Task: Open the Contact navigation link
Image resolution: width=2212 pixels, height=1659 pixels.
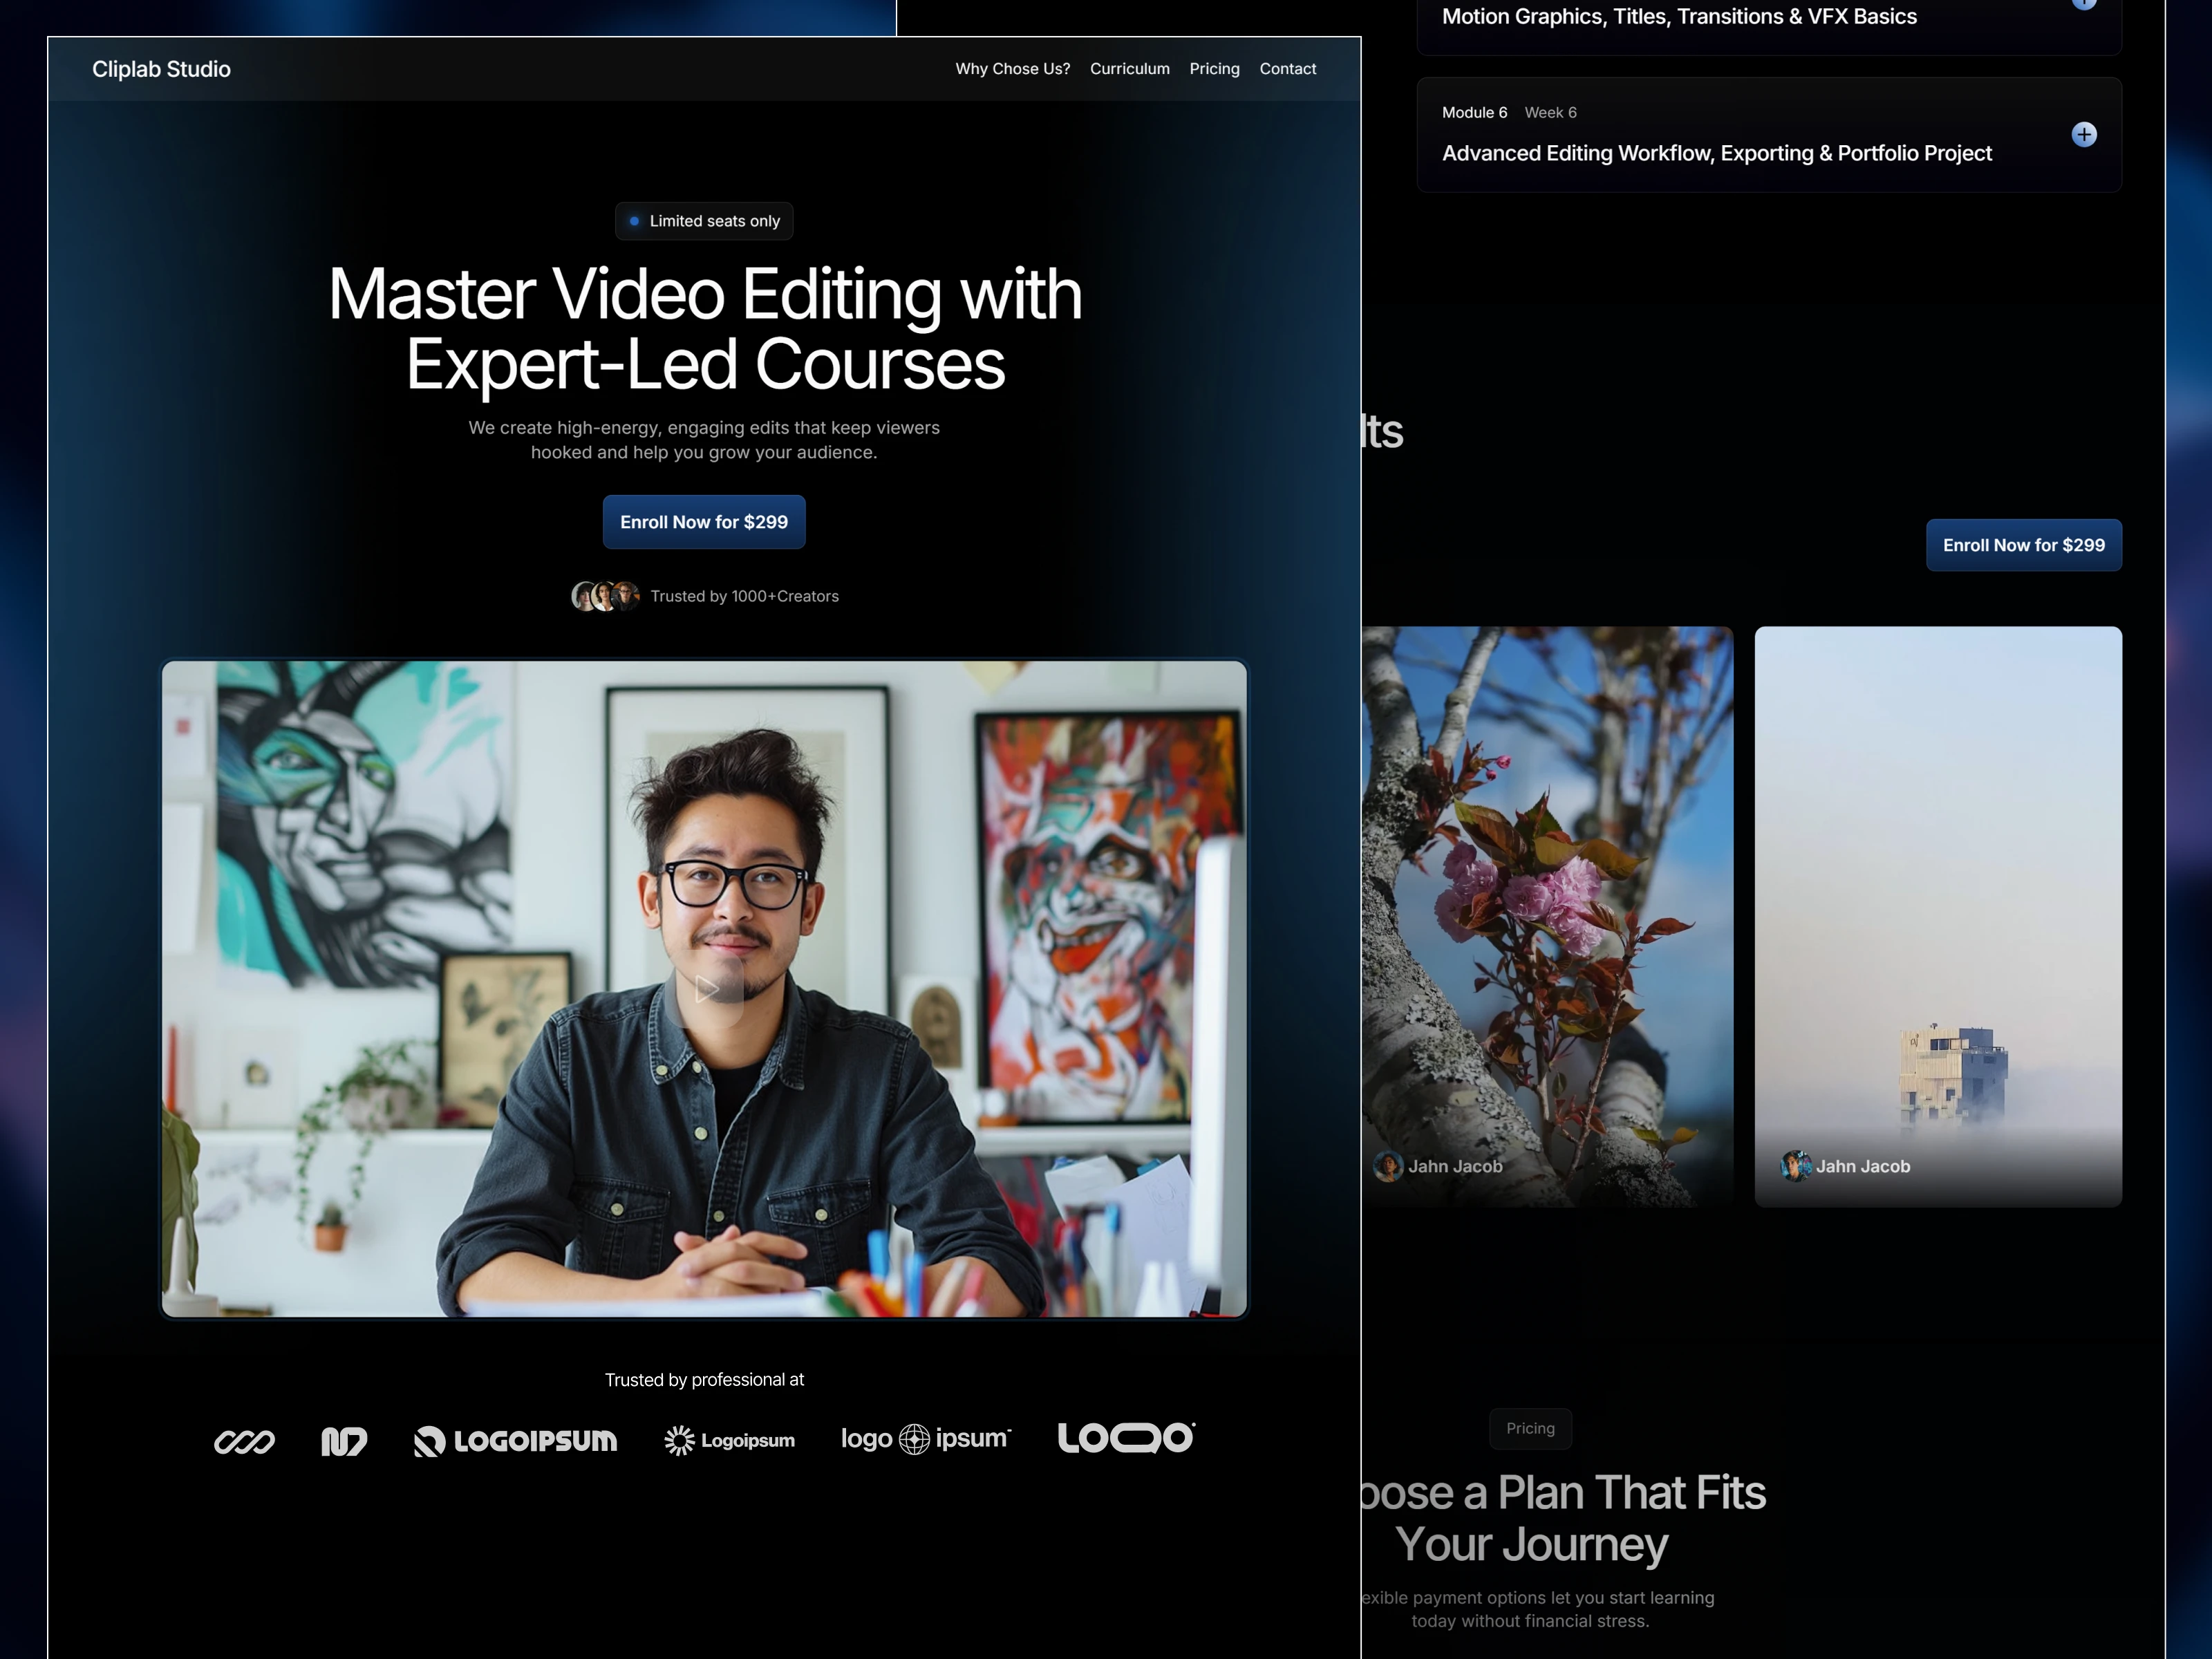Action: tap(1287, 69)
